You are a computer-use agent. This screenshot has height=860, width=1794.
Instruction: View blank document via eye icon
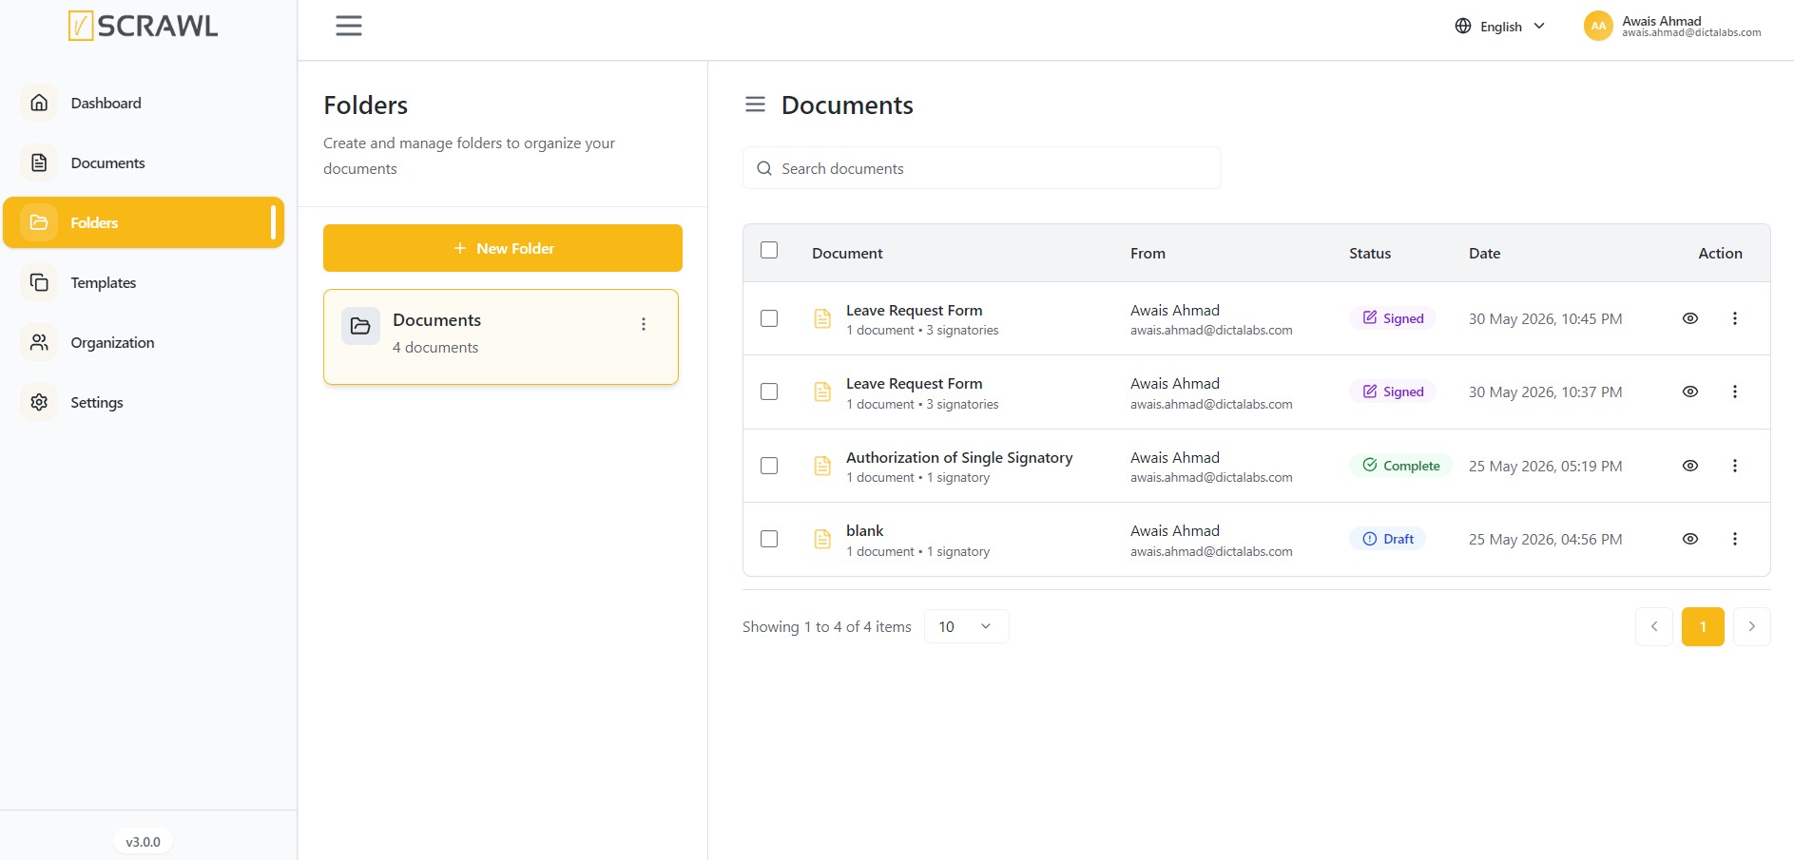coord(1690,539)
